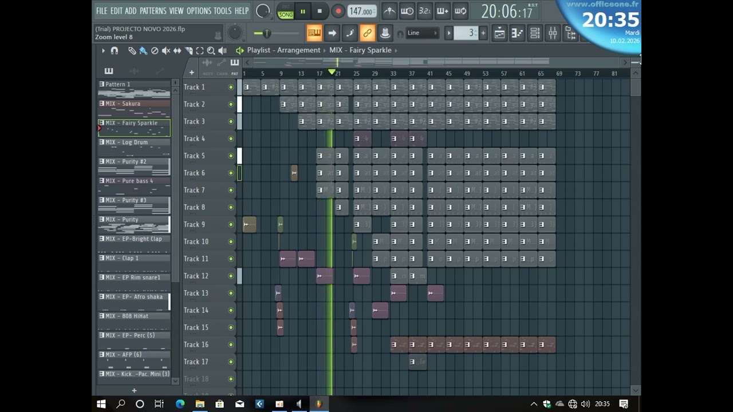Screen dimensions: 733x412
Task: Mute Track 7 with its green toggle
Action: click(231, 191)
